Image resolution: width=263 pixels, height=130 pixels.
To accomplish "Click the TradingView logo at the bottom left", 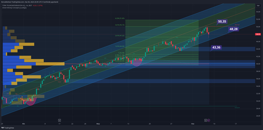I will [x=8, y=128].
